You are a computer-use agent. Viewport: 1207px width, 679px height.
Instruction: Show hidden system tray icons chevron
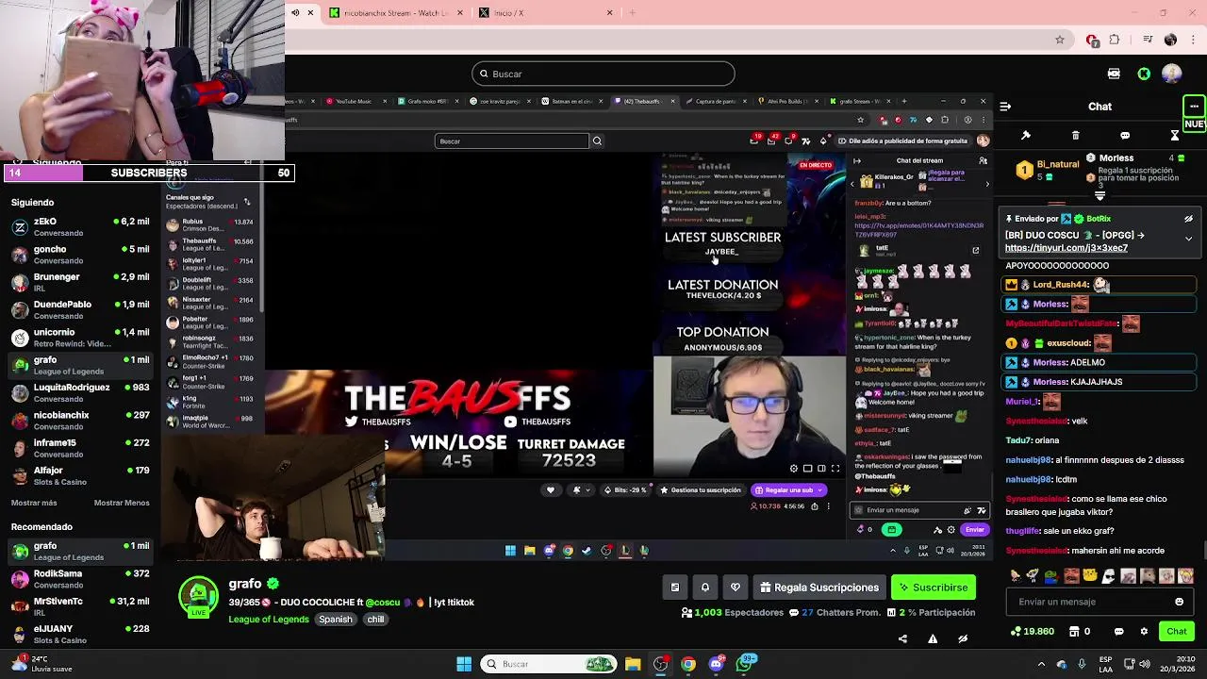point(1041,664)
